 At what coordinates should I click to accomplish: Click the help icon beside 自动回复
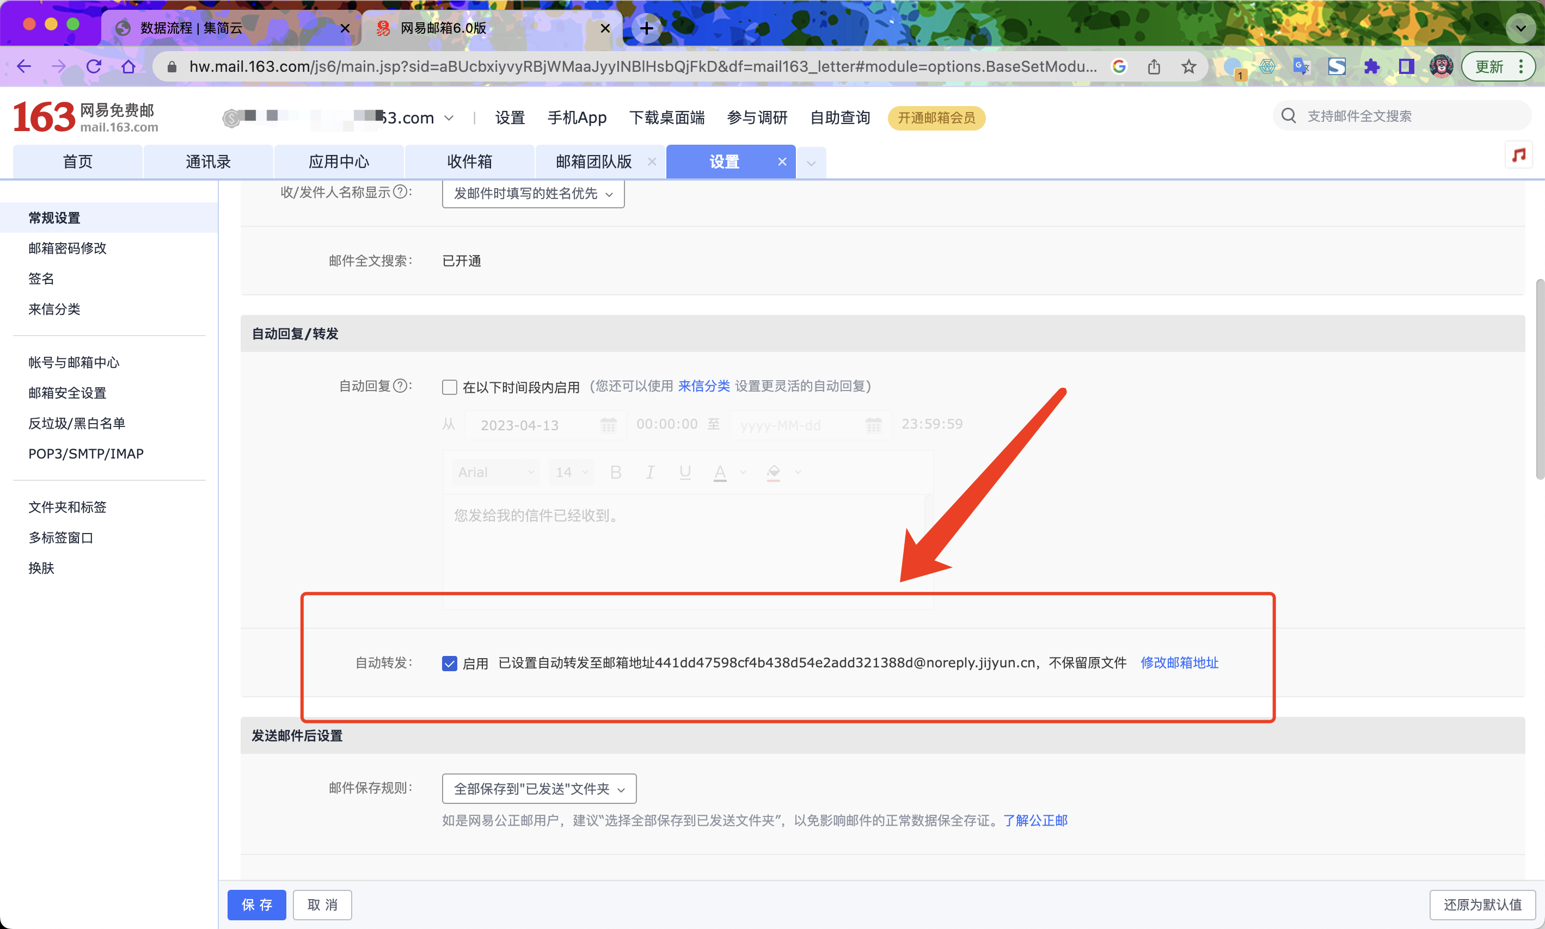tap(400, 386)
